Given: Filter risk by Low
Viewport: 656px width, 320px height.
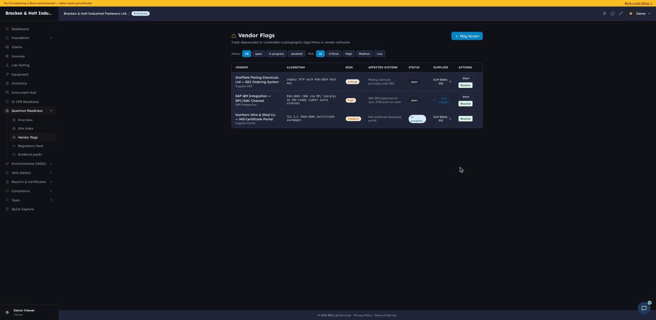Looking at the screenshot, I should click(x=379, y=54).
